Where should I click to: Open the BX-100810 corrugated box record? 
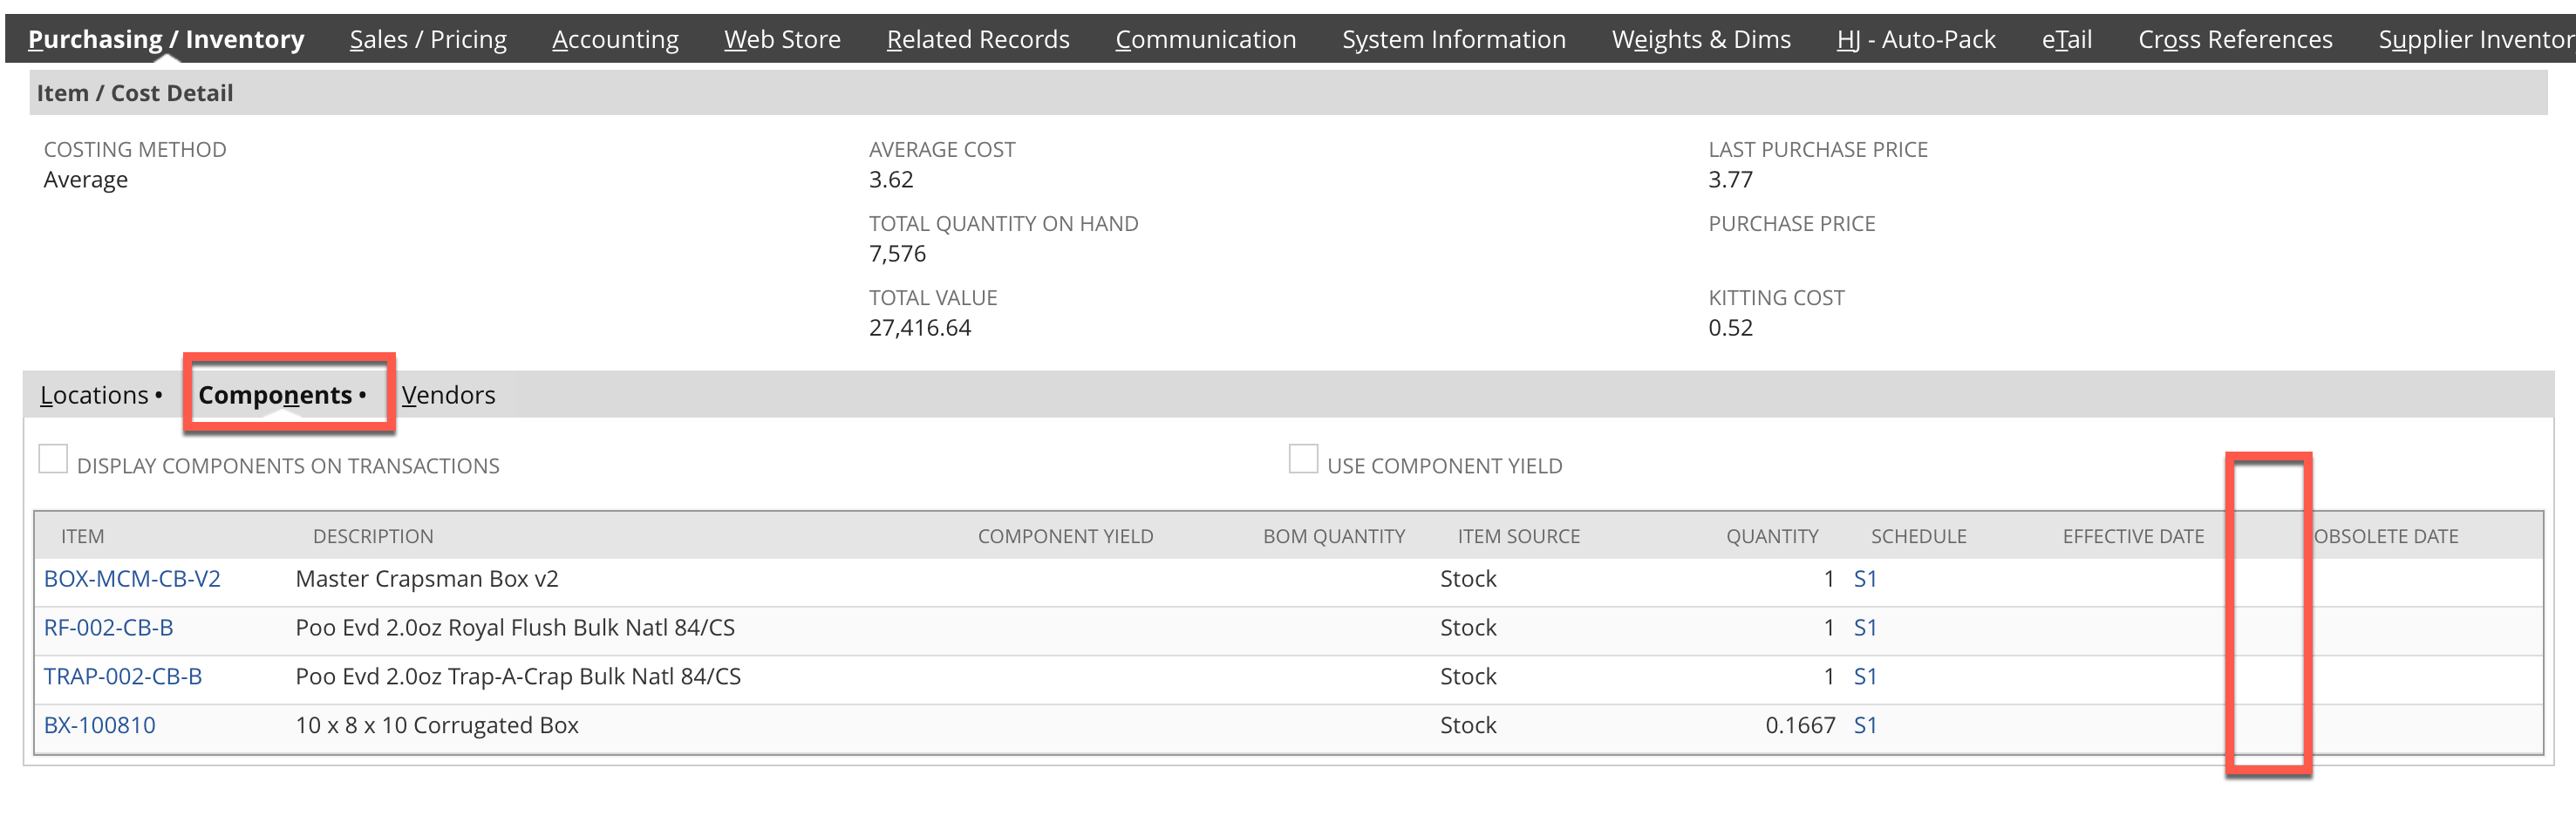[100, 725]
